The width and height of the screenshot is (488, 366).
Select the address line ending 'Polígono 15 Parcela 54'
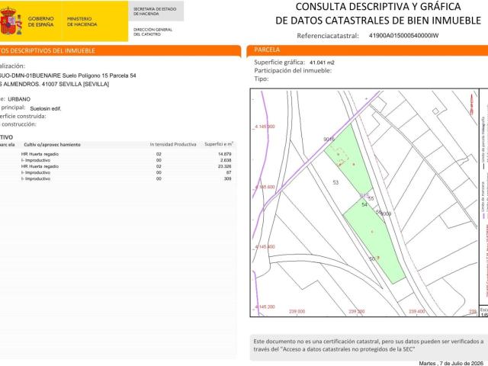click(68, 75)
